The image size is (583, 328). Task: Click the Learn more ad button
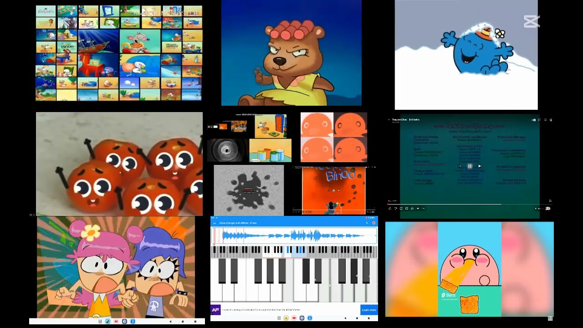pos(369,310)
